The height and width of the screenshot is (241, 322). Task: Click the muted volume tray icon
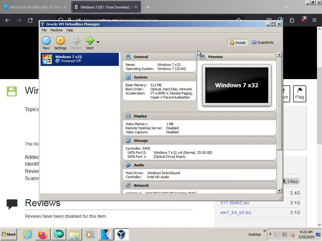click(x=292, y=234)
